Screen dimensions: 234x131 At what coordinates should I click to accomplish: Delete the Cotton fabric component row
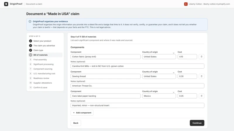click(202, 56)
